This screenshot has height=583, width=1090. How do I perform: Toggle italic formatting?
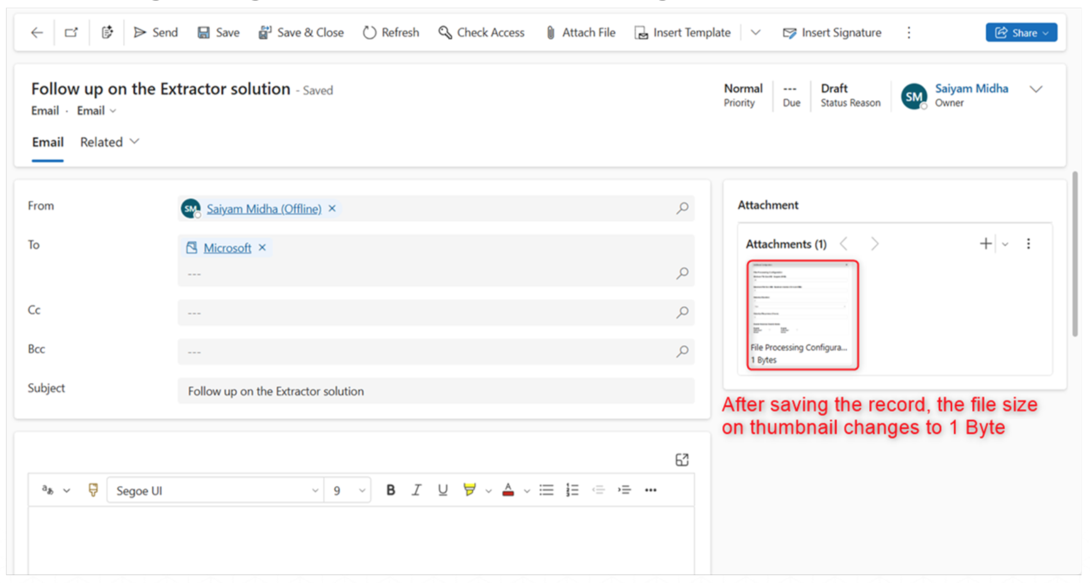[416, 490]
